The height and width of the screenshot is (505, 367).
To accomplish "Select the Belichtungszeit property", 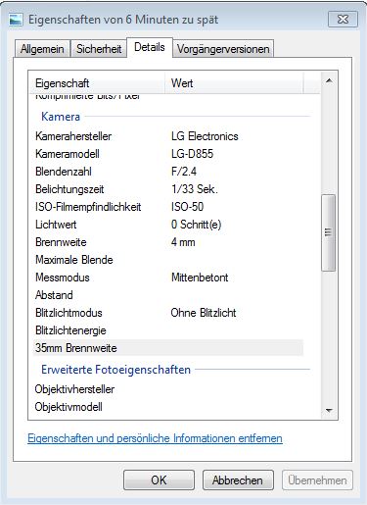I will [69, 189].
